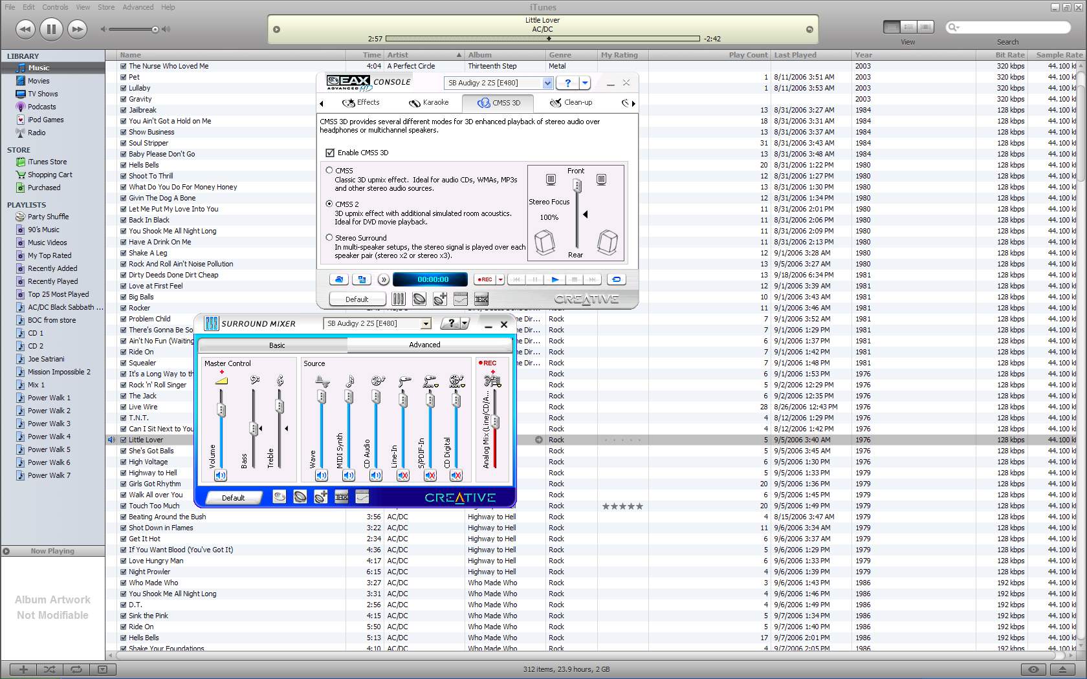Toggle loop button in EAX Console player

(x=616, y=279)
